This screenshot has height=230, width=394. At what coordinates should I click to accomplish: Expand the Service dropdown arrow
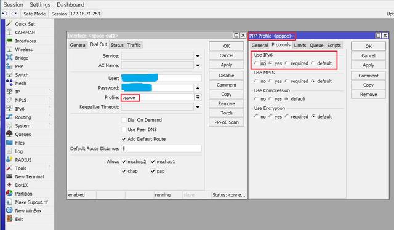(x=198, y=56)
